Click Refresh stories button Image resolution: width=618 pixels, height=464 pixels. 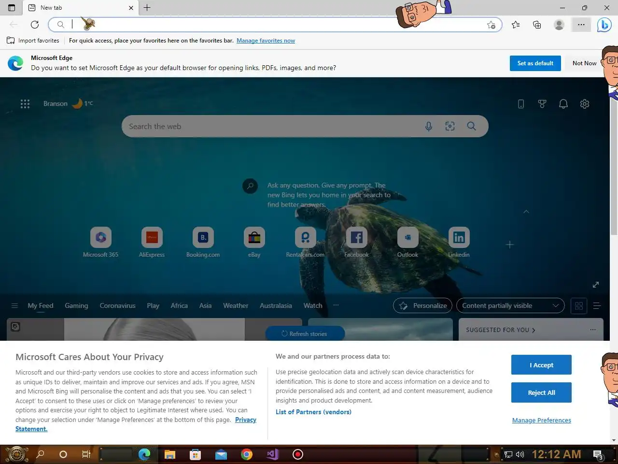click(305, 333)
